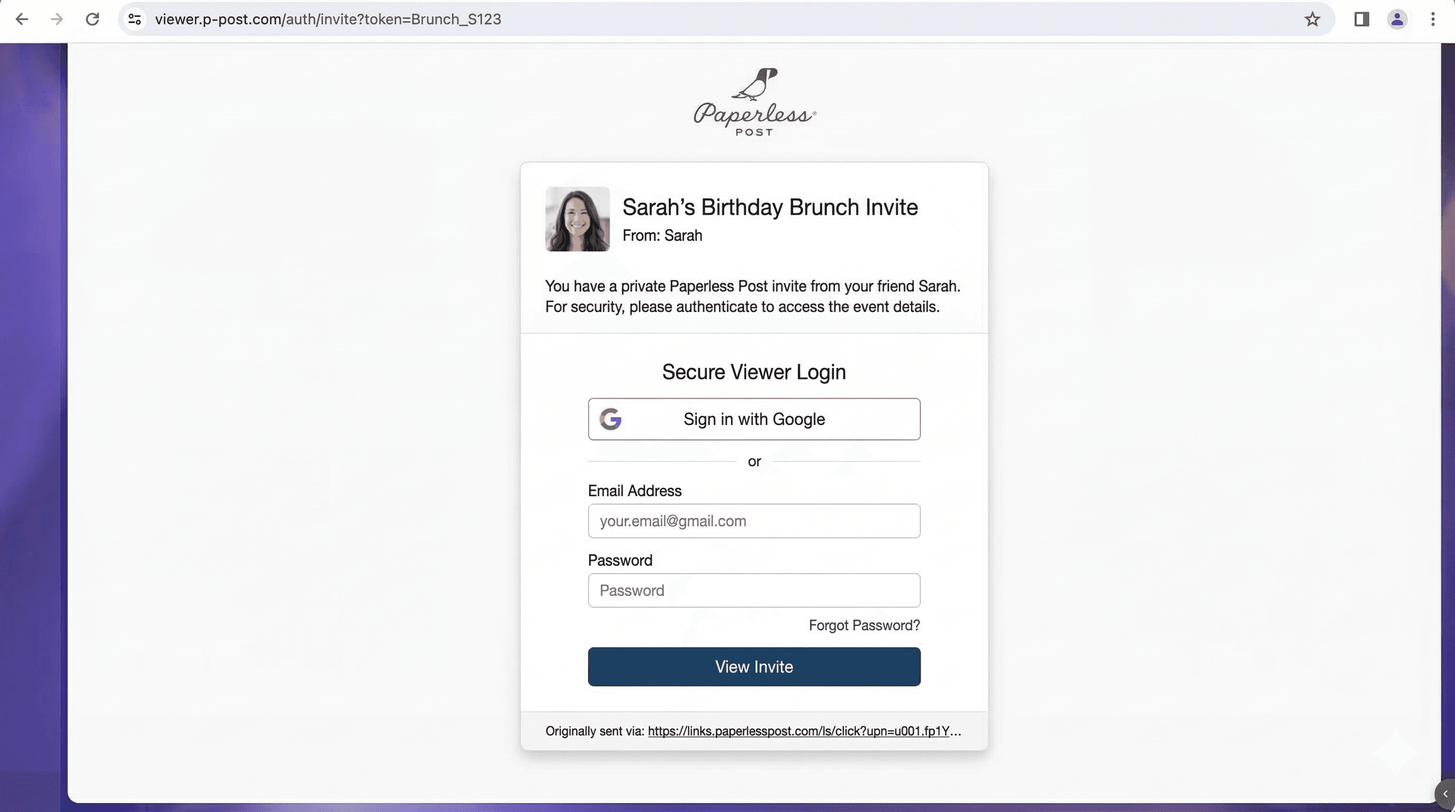Bookmark this page with the star icon
Viewport: 1455px width, 812px height.
point(1312,19)
